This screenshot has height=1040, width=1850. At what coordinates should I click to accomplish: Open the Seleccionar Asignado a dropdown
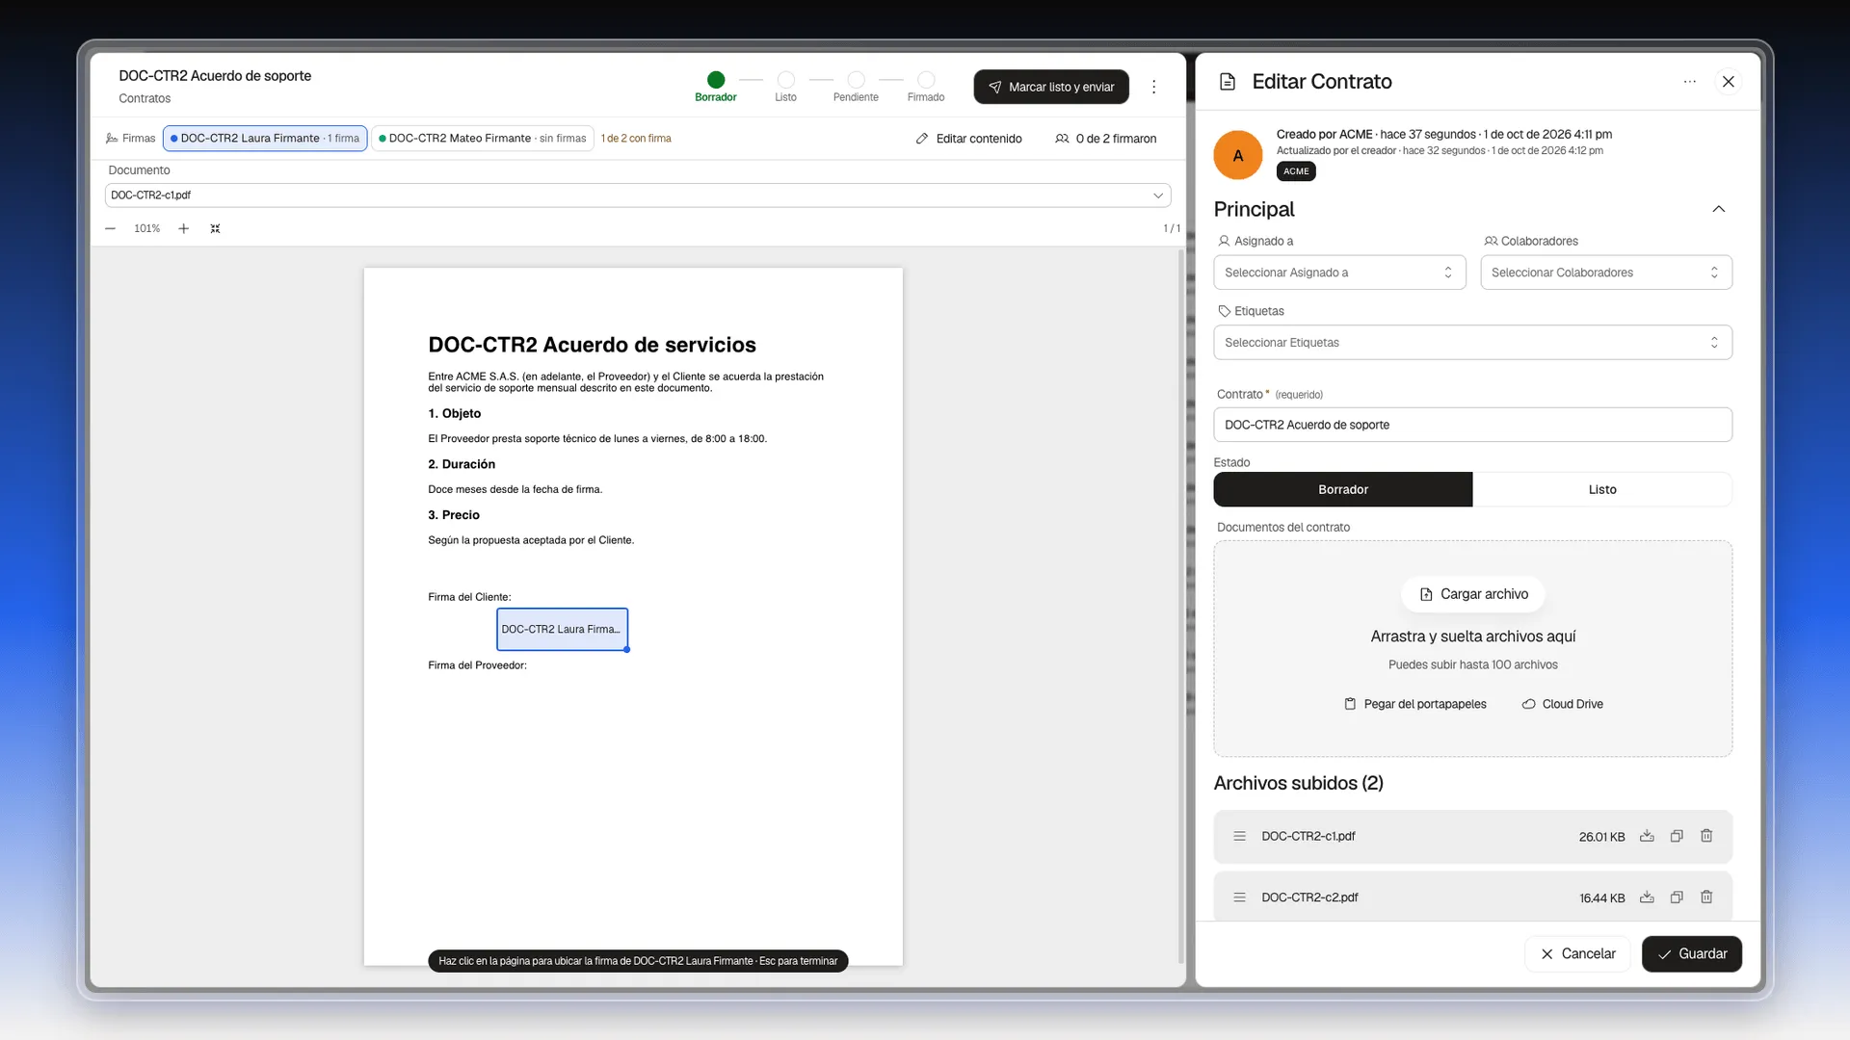(x=1339, y=273)
